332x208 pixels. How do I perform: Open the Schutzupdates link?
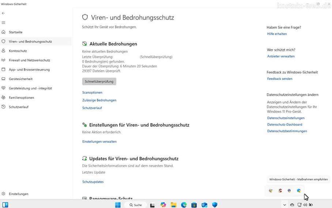[x=93, y=182]
